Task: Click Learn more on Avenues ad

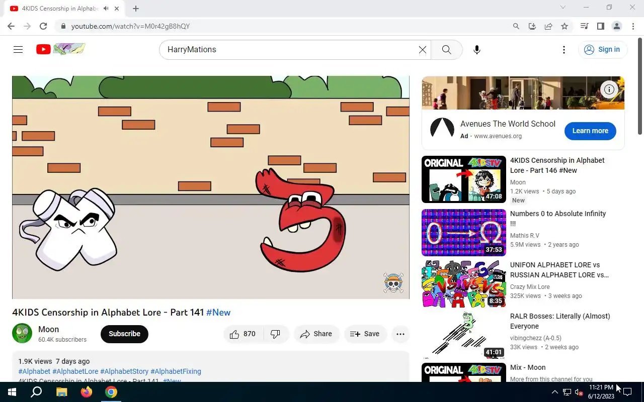Action: coord(590,131)
